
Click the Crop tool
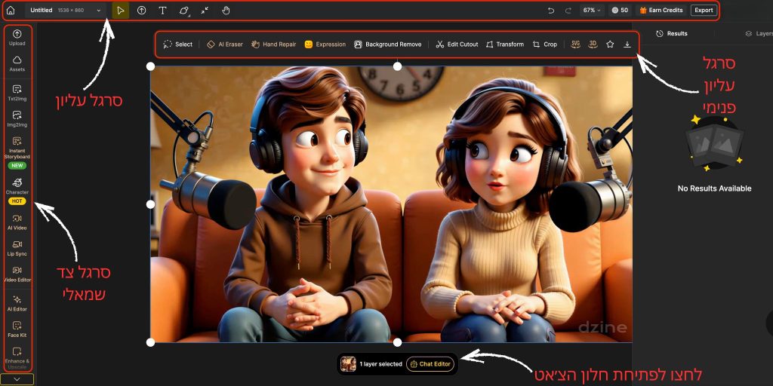544,44
